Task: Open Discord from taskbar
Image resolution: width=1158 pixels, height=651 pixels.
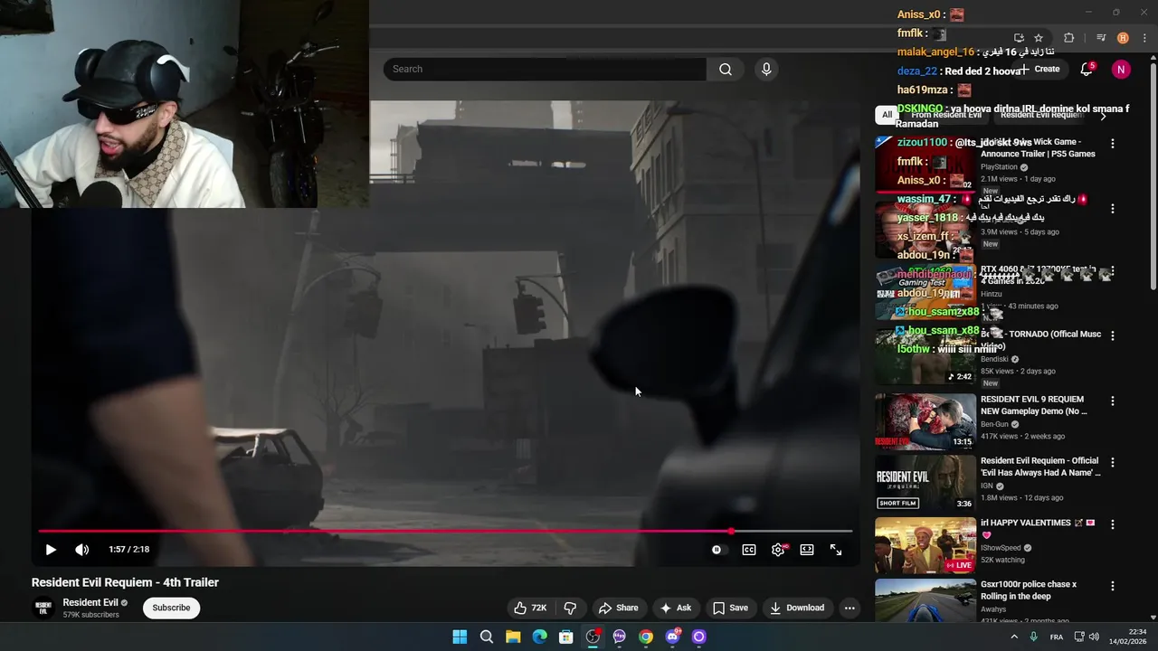Action: pos(672,637)
